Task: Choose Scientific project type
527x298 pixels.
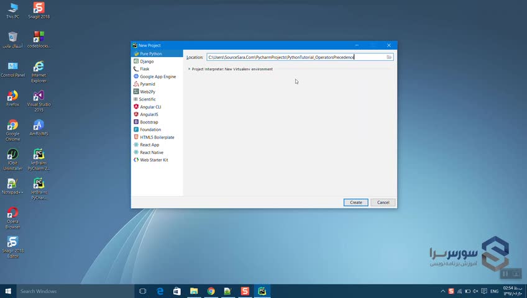Action: coord(147,99)
